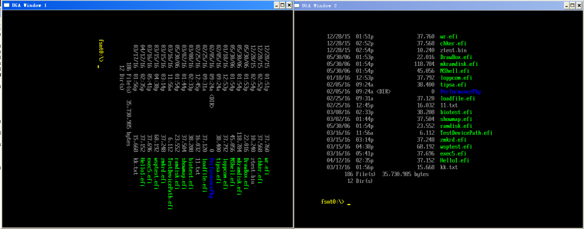Select exec5.efi in UGA Window 2
The image size is (584, 229).
pyautogui.click(x=453, y=153)
